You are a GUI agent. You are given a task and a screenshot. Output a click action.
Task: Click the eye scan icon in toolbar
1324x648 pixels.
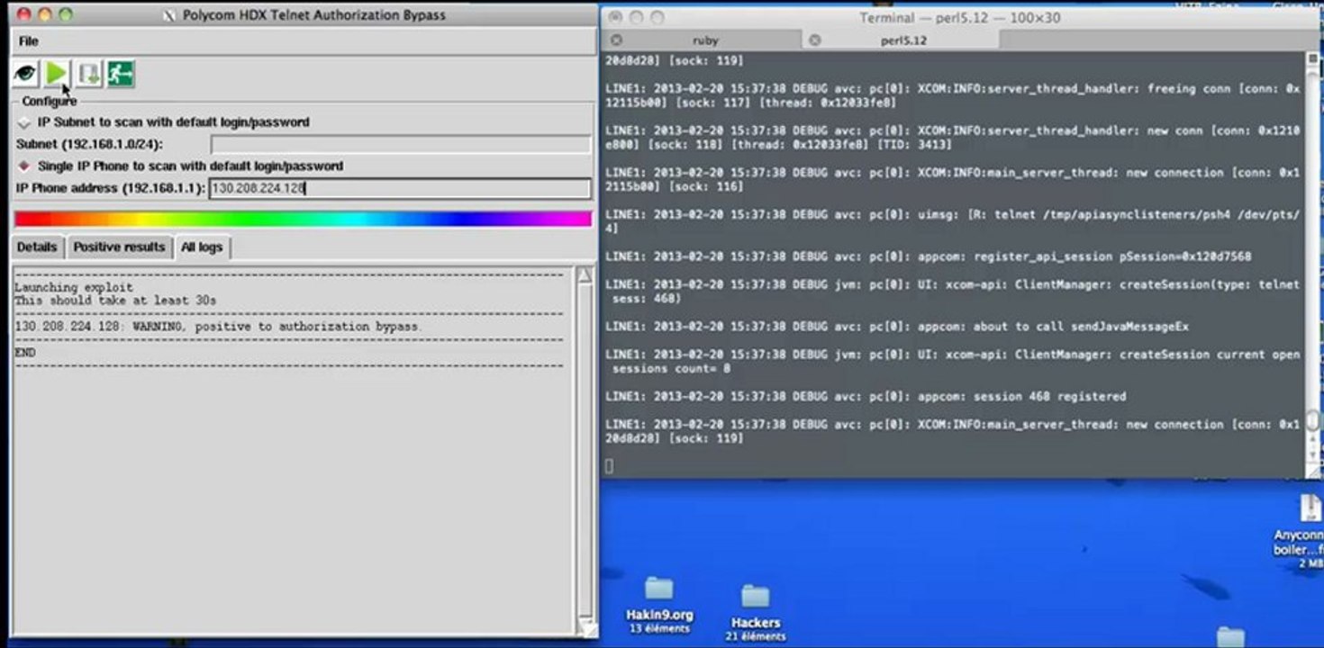coord(25,74)
